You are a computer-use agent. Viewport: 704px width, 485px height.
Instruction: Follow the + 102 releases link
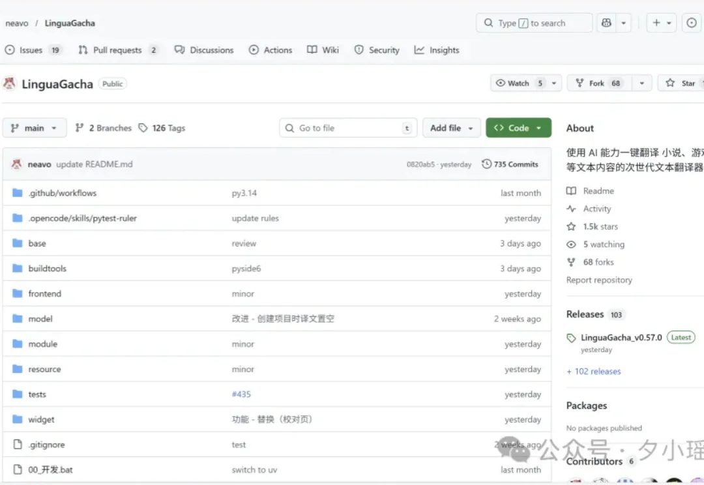tap(593, 371)
